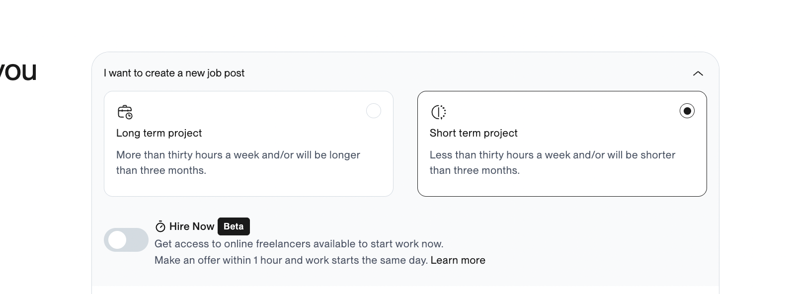Click the 'Less than thirty hours a week' description
The image size is (791, 294).
(x=553, y=162)
